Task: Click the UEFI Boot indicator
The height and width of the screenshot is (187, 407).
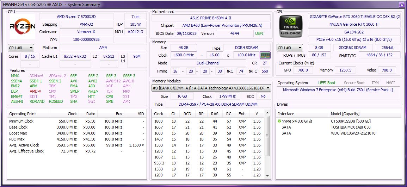Action: (x=327, y=83)
